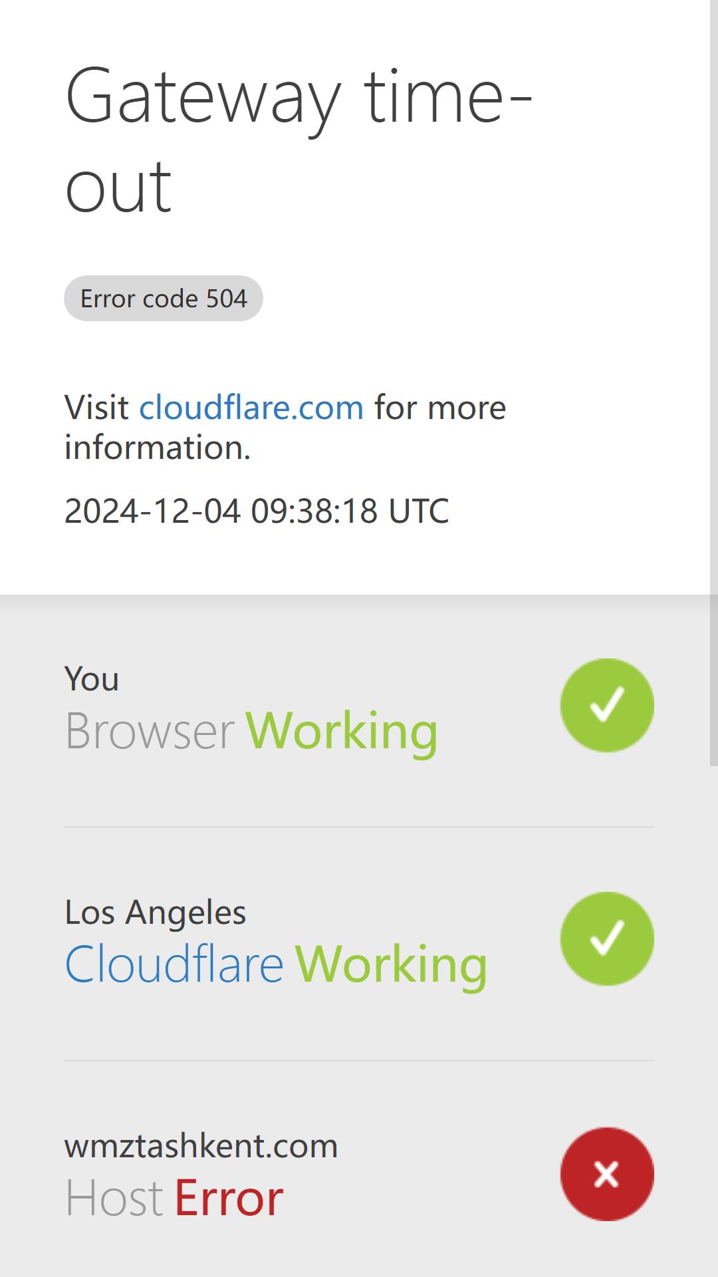Click the word Visit before cloudflare.com
This screenshot has width=718, height=1277.
[x=96, y=407]
